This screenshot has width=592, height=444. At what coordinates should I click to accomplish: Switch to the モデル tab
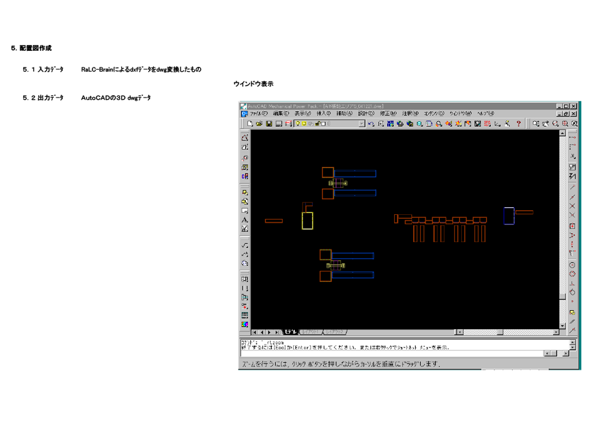[x=290, y=332]
